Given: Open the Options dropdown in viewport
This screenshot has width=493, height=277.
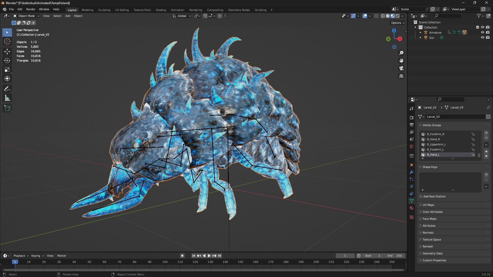Looking at the screenshot, I should point(398,23).
